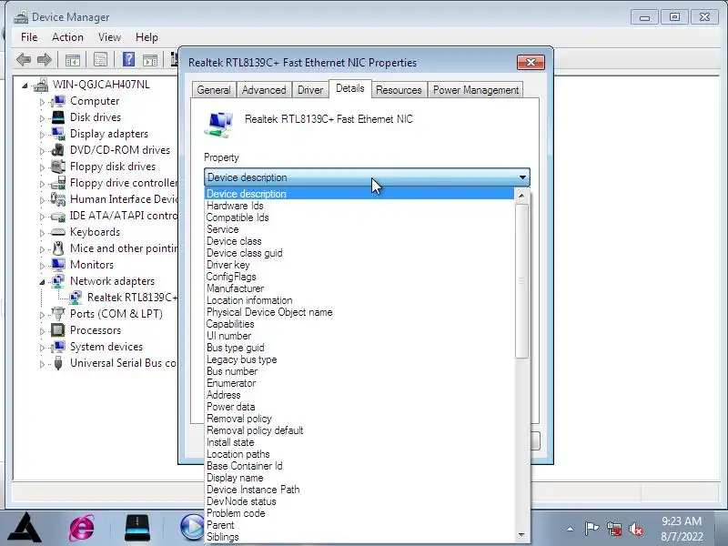
Task: Select Device class guid option
Action: click(359, 253)
